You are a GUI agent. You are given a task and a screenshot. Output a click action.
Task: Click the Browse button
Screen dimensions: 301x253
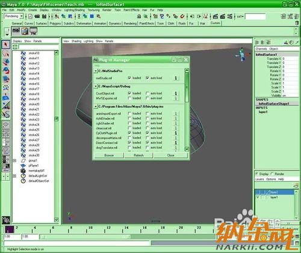coord(109,155)
